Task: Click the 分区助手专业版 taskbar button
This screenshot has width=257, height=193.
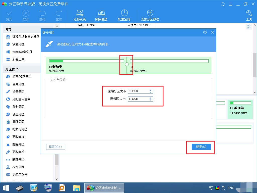Action: coord(104,188)
